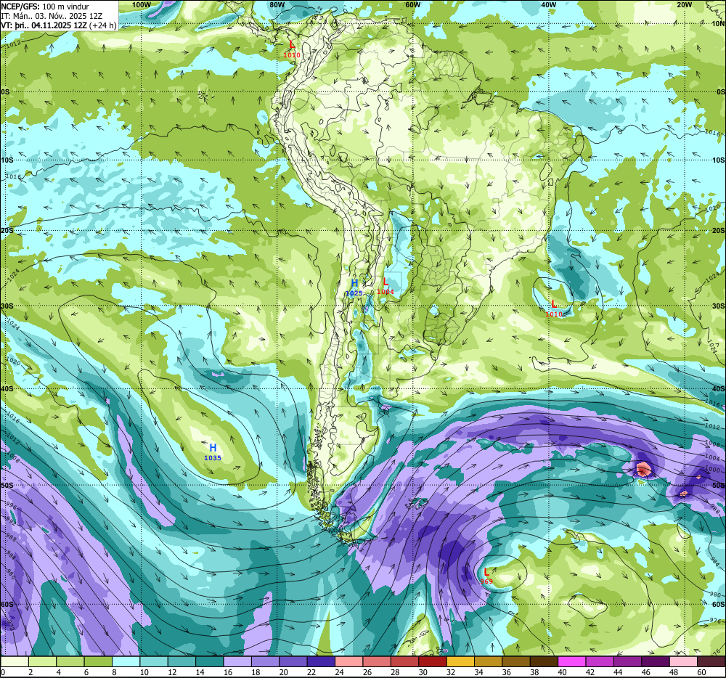The width and height of the screenshot is (726, 678).
Task: Click the dark brown legend swatch between 38 and 40
Action: click(544, 661)
